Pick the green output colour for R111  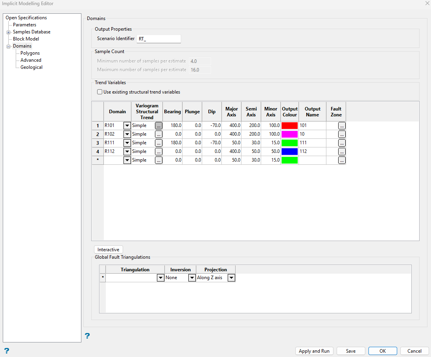tap(290, 143)
